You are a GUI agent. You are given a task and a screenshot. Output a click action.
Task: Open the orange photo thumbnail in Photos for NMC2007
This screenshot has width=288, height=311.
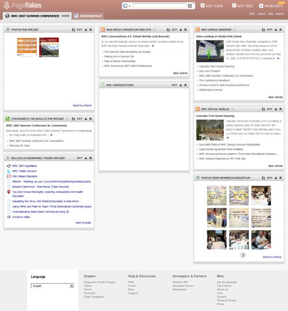[26, 47]
